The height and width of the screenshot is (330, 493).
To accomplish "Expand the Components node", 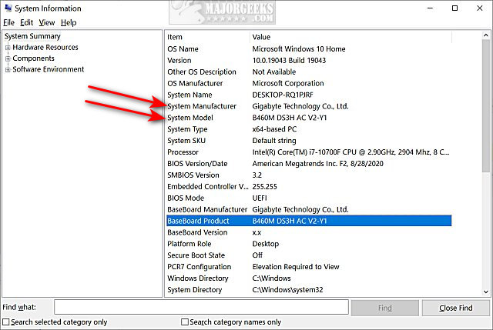I will pos(8,58).
